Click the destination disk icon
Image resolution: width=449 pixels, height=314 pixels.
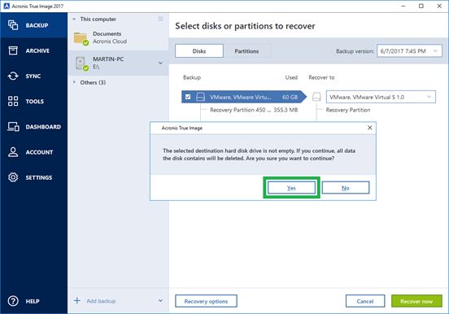tap(316, 97)
